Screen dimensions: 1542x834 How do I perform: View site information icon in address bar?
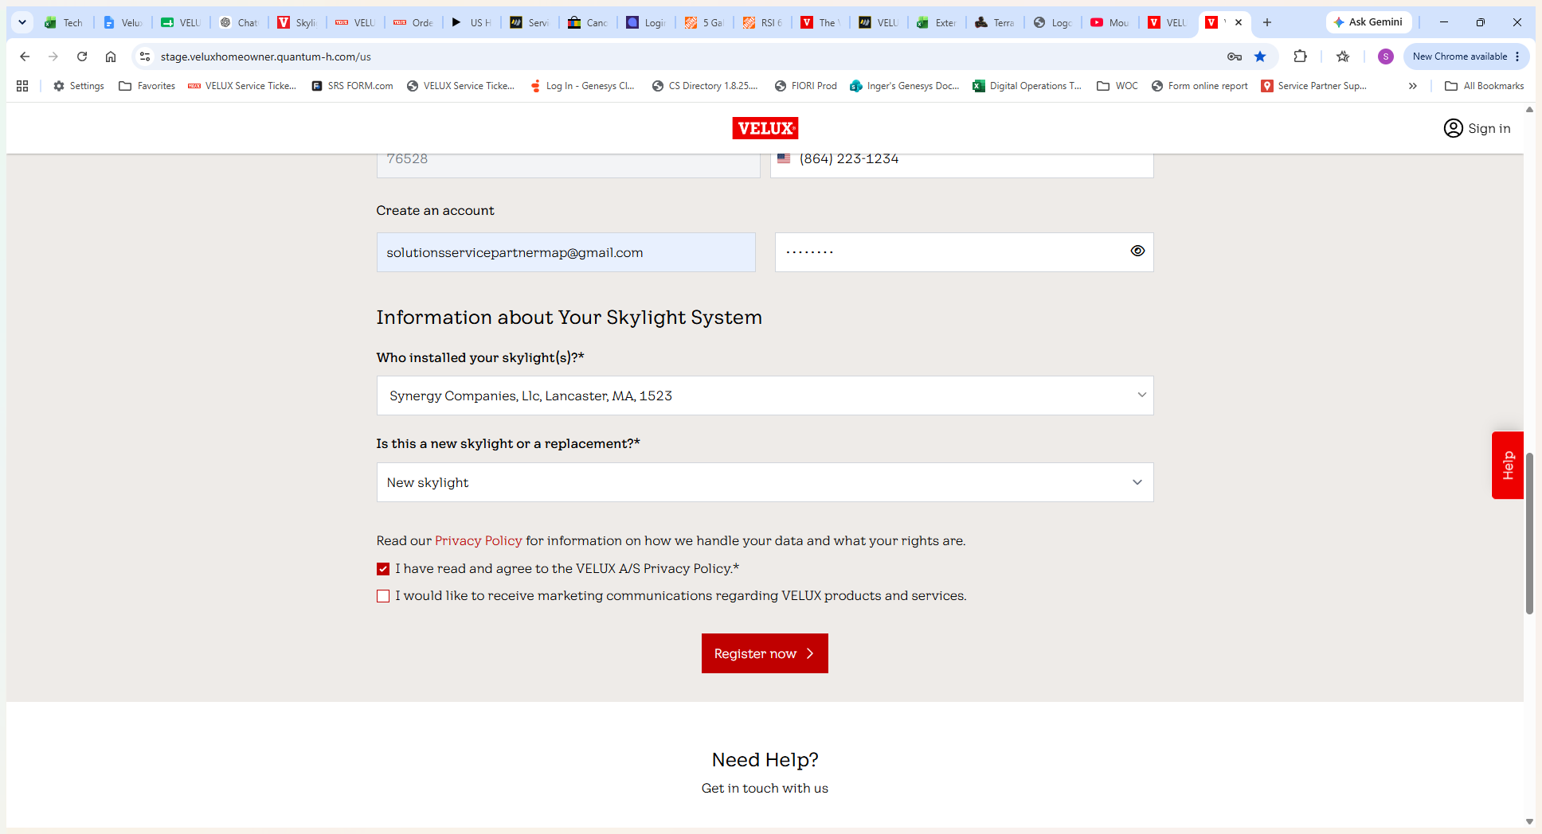(x=144, y=57)
